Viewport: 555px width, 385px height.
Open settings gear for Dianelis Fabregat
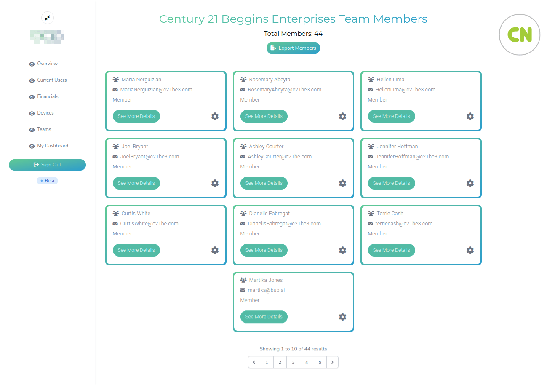tap(342, 250)
